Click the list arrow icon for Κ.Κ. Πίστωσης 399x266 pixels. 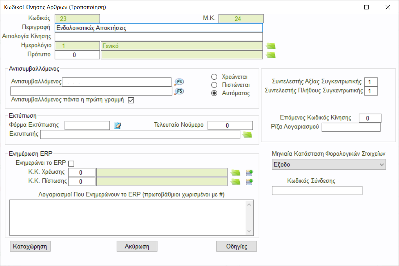pos(249,181)
